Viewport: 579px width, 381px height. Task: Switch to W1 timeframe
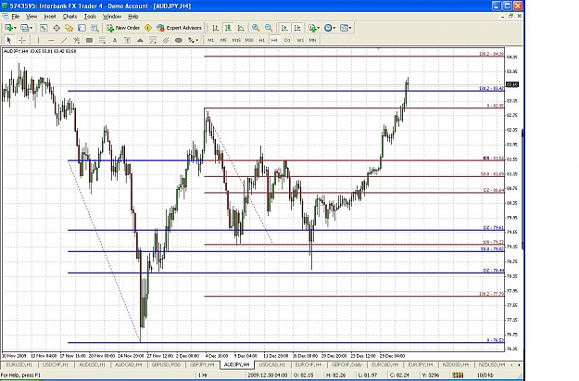coord(300,40)
